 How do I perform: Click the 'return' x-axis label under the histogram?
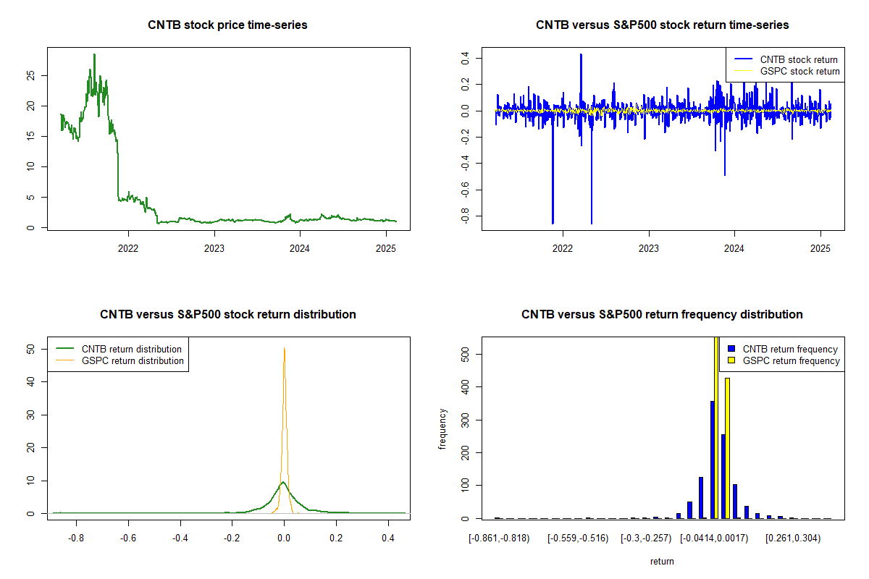click(662, 561)
